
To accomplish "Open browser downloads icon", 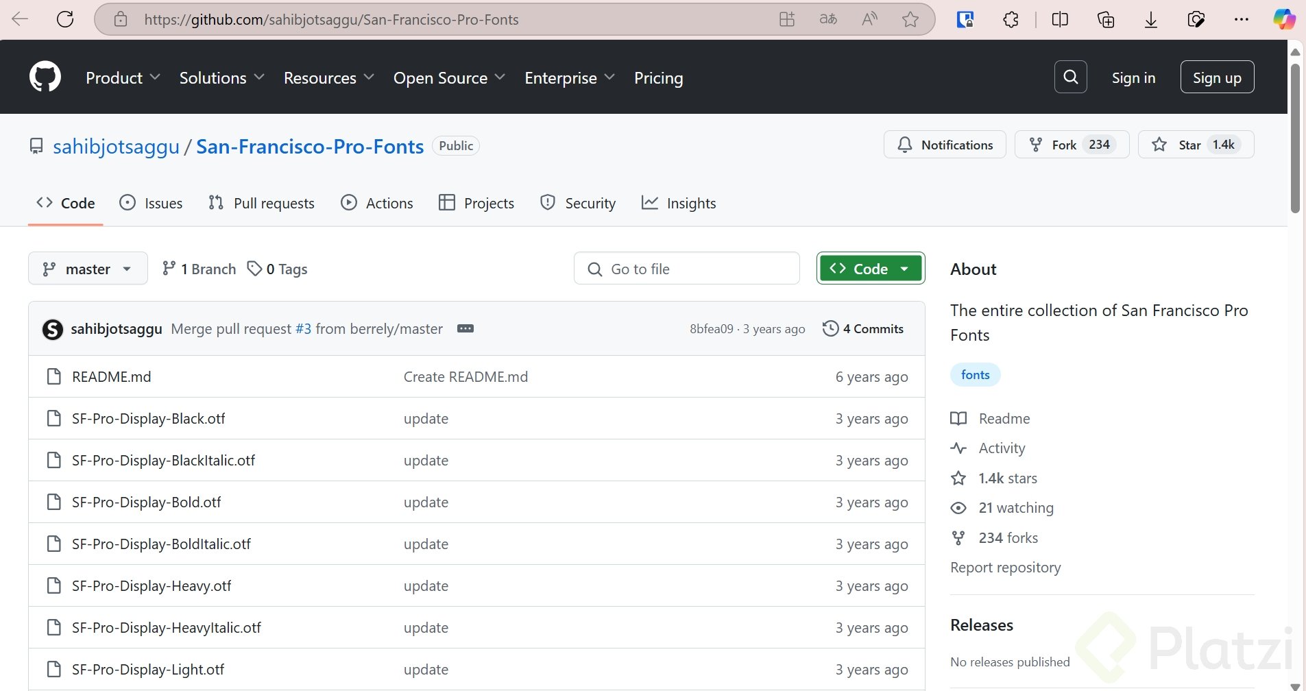I will click(1151, 19).
